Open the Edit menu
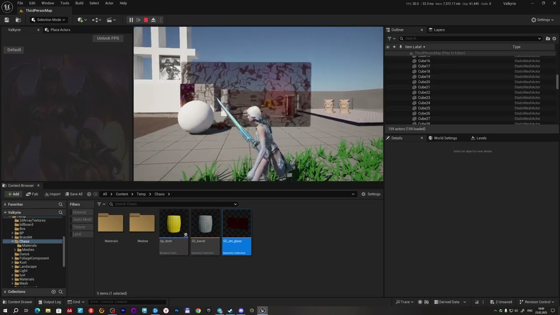This screenshot has width=560, height=315. (x=32, y=3)
